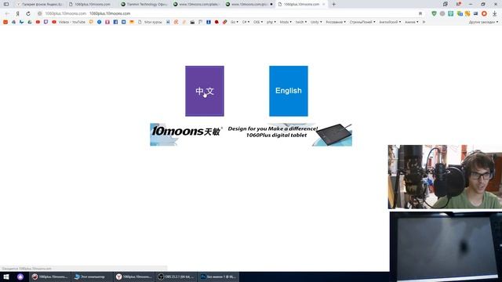
Task: Open the Windows Start menu
Action: coord(6,277)
